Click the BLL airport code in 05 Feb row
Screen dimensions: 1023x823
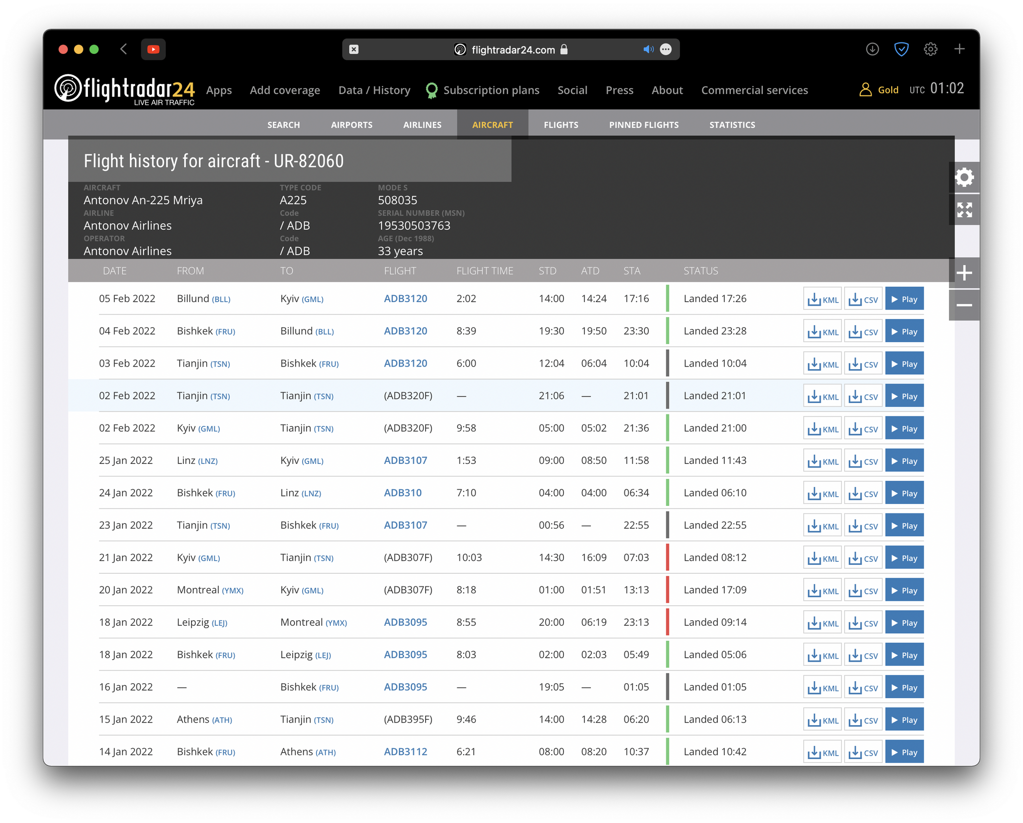click(221, 300)
